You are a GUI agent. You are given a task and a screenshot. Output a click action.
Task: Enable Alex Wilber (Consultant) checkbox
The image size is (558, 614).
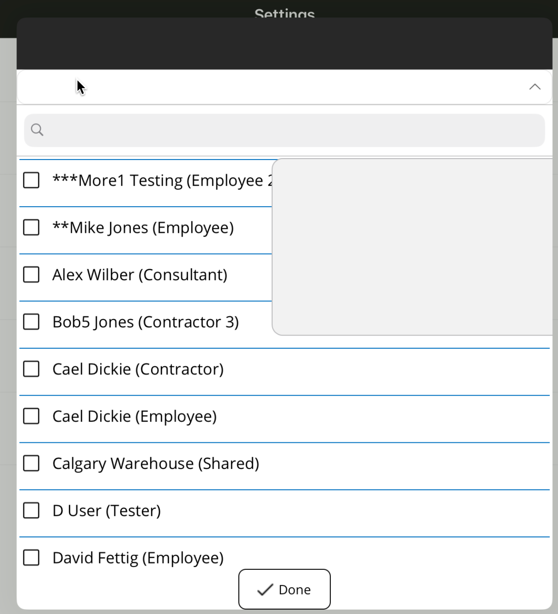point(31,275)
